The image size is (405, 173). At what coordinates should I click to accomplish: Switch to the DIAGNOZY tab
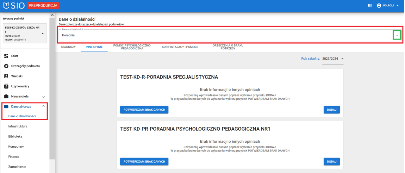[68, 47]
